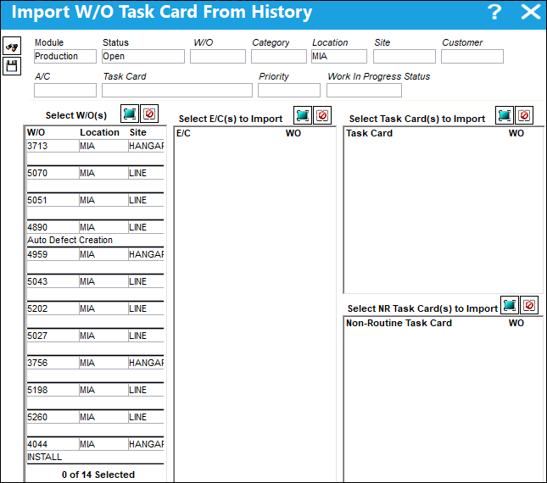Open the Category label lookup
The image size is (547, 483).
pos(271,42)
